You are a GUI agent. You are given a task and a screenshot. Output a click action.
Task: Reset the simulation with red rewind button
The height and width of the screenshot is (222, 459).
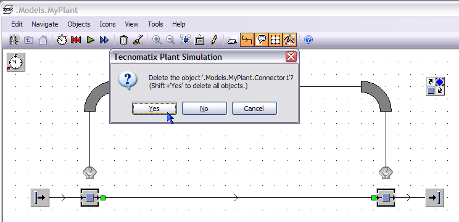coord(76,40)
